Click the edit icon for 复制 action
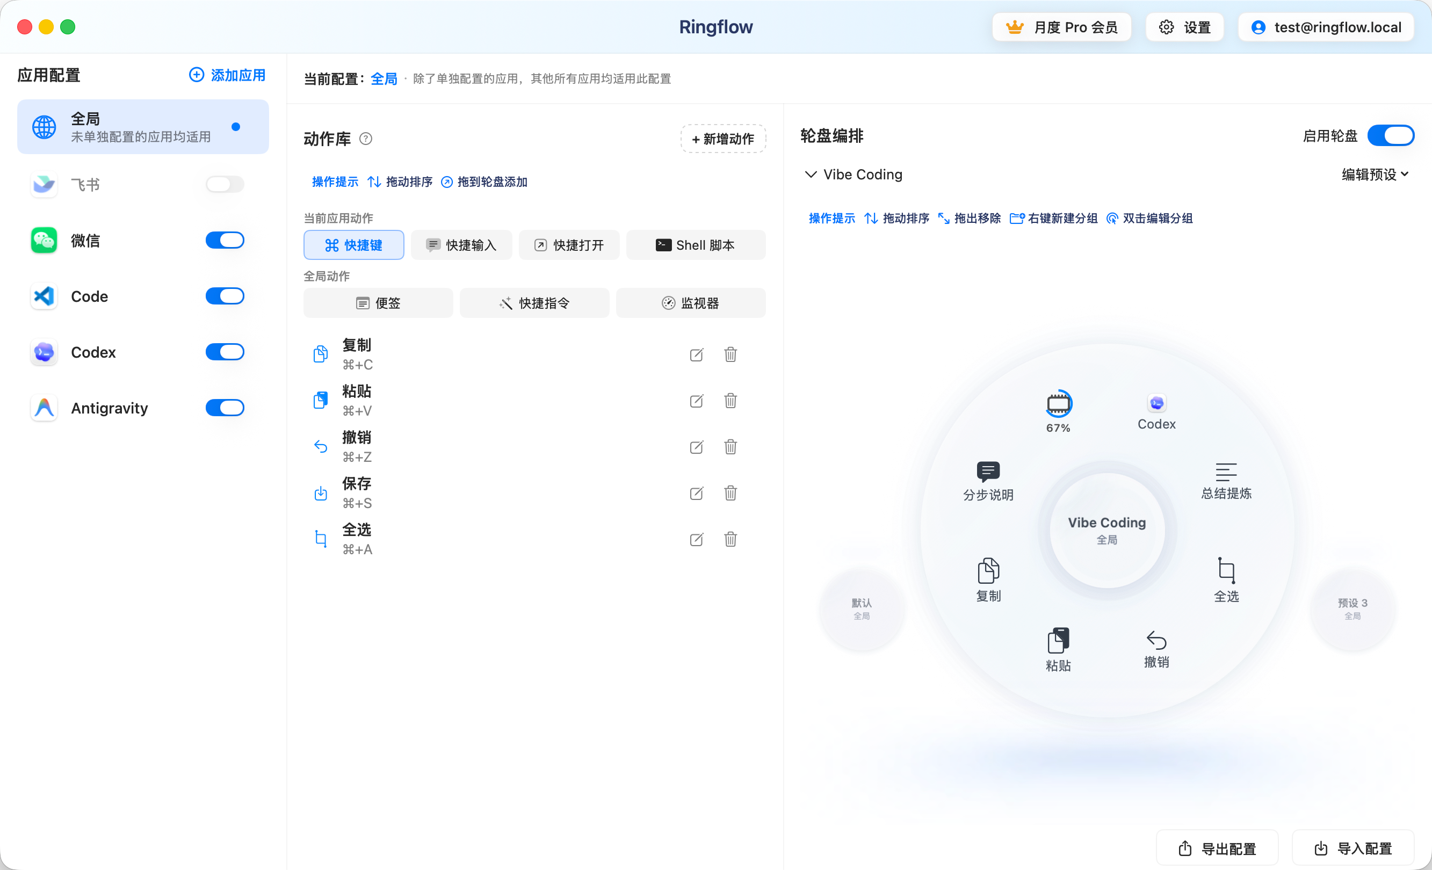Screen dimensions: 1432x870 coord(696,354)
